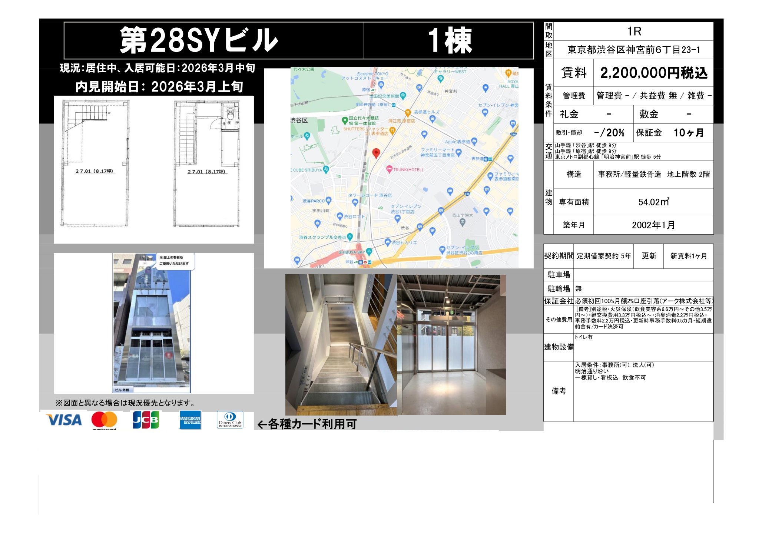Click the JCB card logo
762x539 pixels.
point(146,420)
